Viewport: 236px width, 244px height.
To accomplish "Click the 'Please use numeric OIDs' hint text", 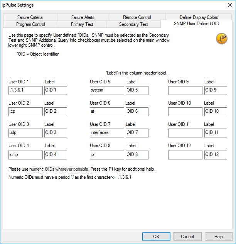I will [82, 169].
